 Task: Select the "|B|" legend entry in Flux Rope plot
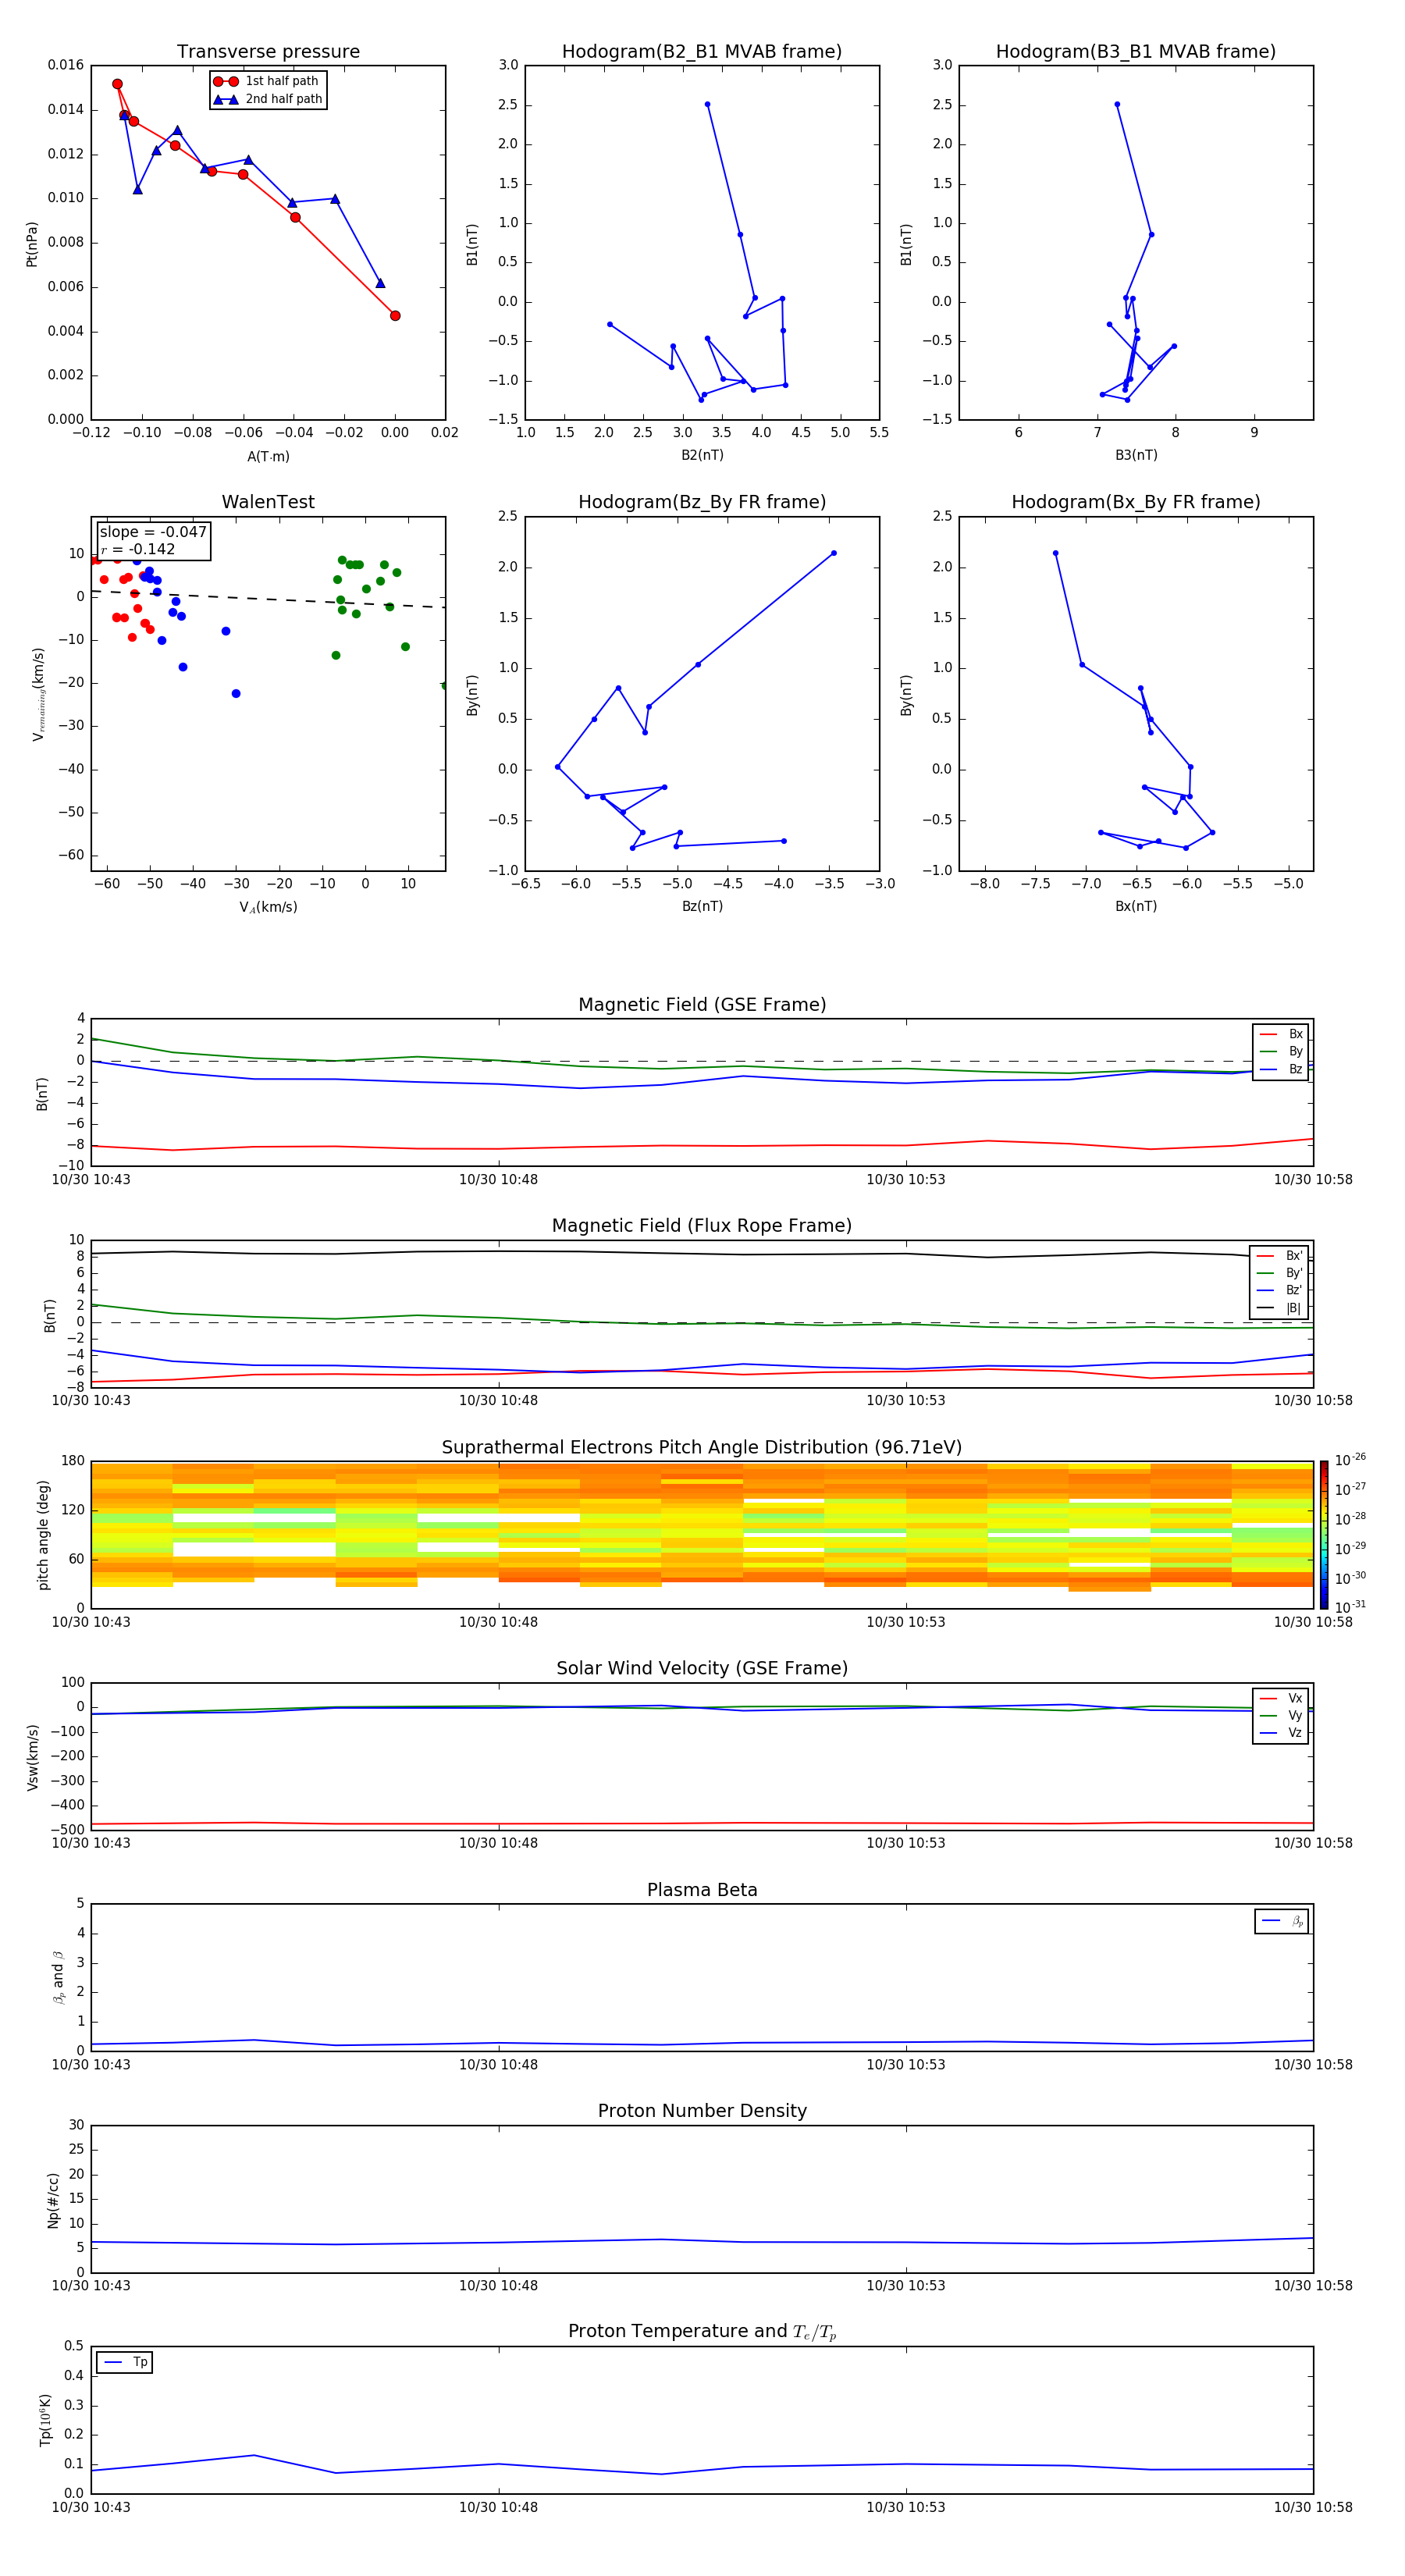1279,1308
